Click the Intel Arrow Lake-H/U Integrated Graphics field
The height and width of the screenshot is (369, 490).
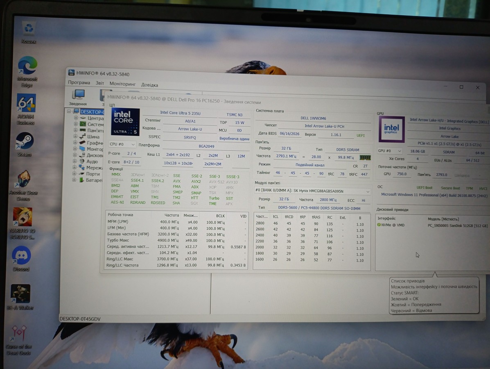coord(449,121)
